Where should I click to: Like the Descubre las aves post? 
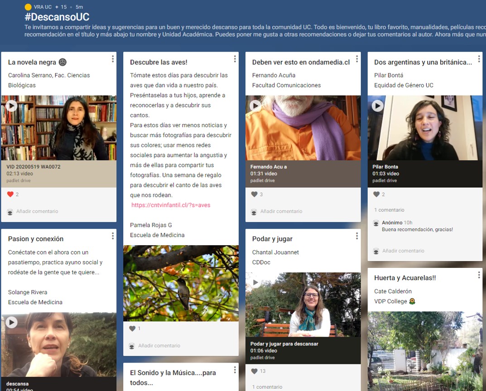tap(132, 329)
